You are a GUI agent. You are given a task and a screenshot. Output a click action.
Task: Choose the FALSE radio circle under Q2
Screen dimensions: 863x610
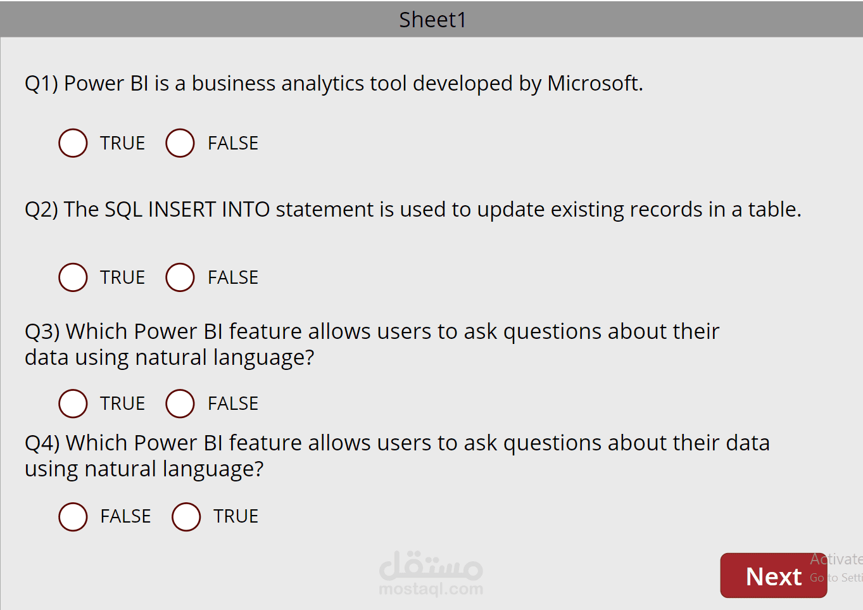coord(180,277)
